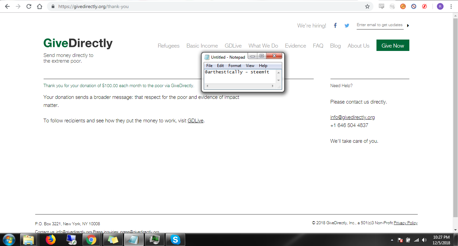This screenshot has width=458, height=246.
Task: Go back using the browser back arrow
Action: point(7,6)
